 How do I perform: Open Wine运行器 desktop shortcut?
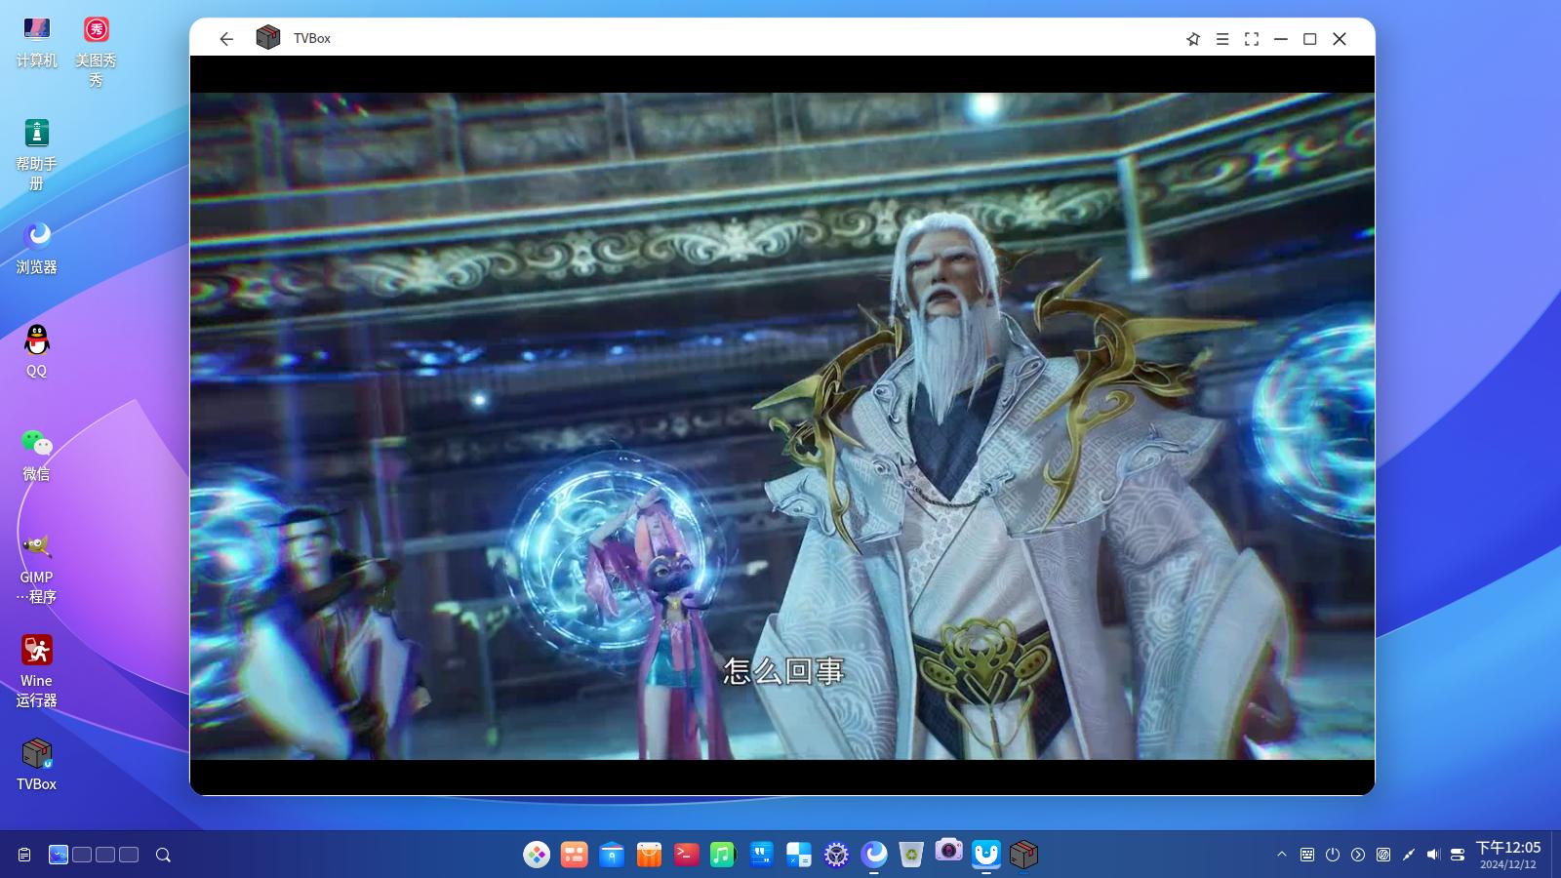click(x=37, y=671)
